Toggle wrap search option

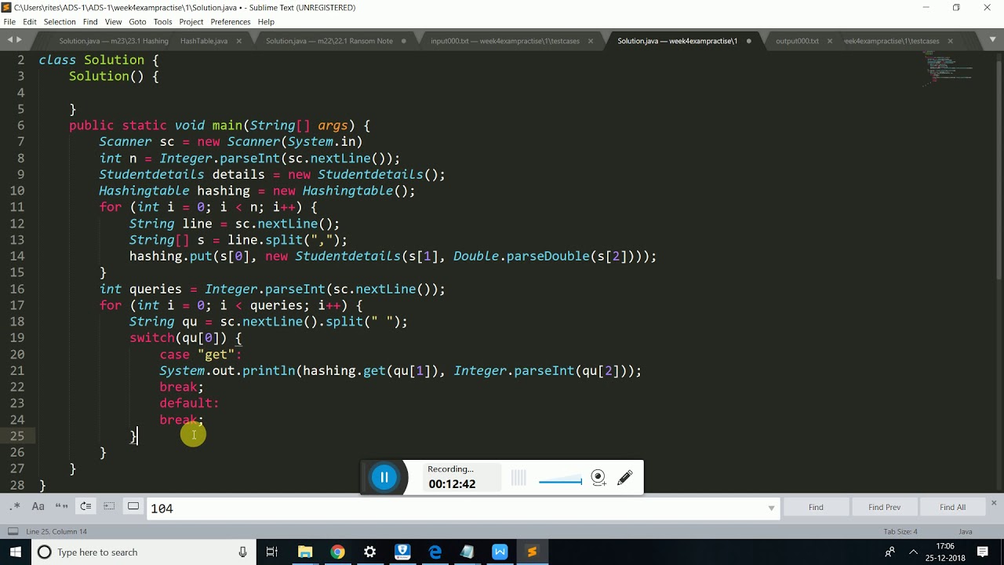[x=85, y=507]
